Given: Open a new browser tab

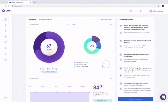Looking at the screenshot, I should 34,2.
